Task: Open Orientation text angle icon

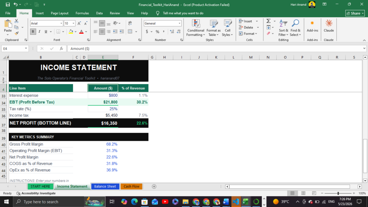Action: [115, 23]
